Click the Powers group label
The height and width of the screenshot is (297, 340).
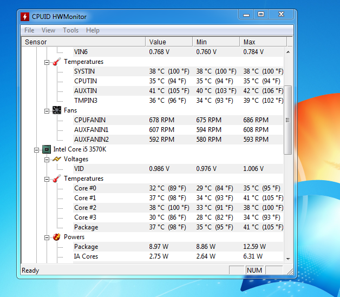(74, 237)
